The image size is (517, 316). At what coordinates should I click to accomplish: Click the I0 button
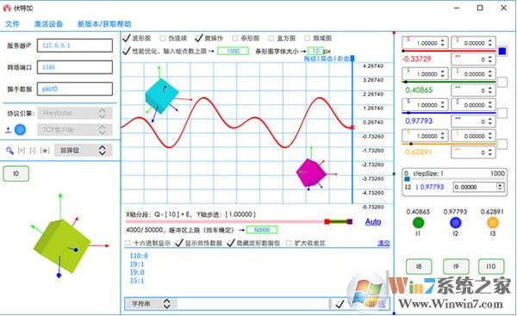(x=16, y=174)
